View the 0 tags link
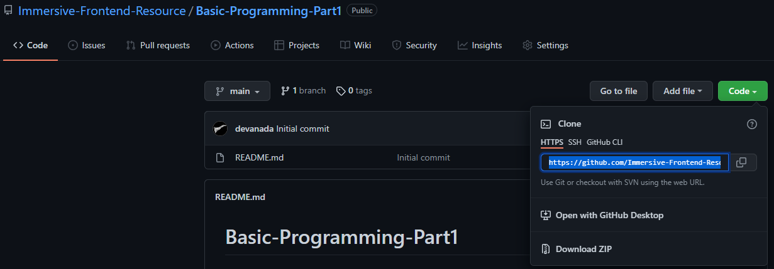This screenshot has height=269, width=774. point(354,91)
